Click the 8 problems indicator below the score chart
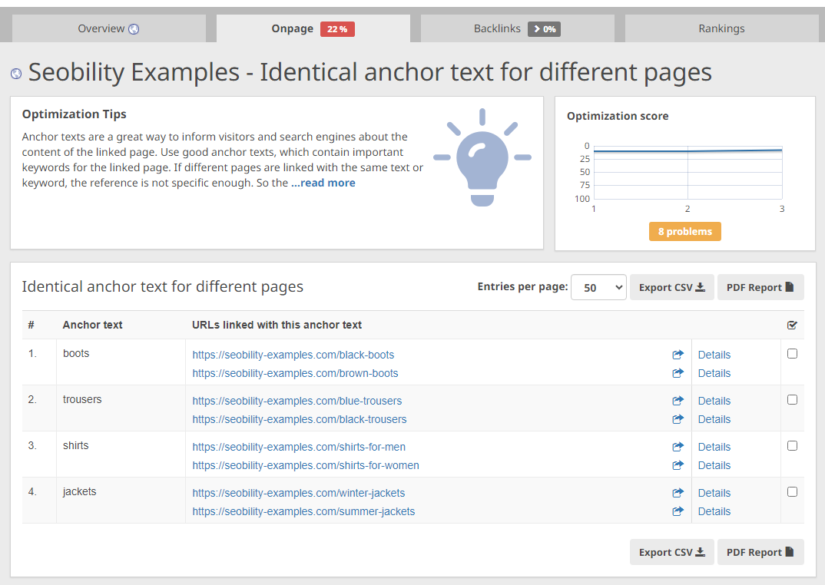The width and height of the screenshot is (825, 585). point(684,231)
